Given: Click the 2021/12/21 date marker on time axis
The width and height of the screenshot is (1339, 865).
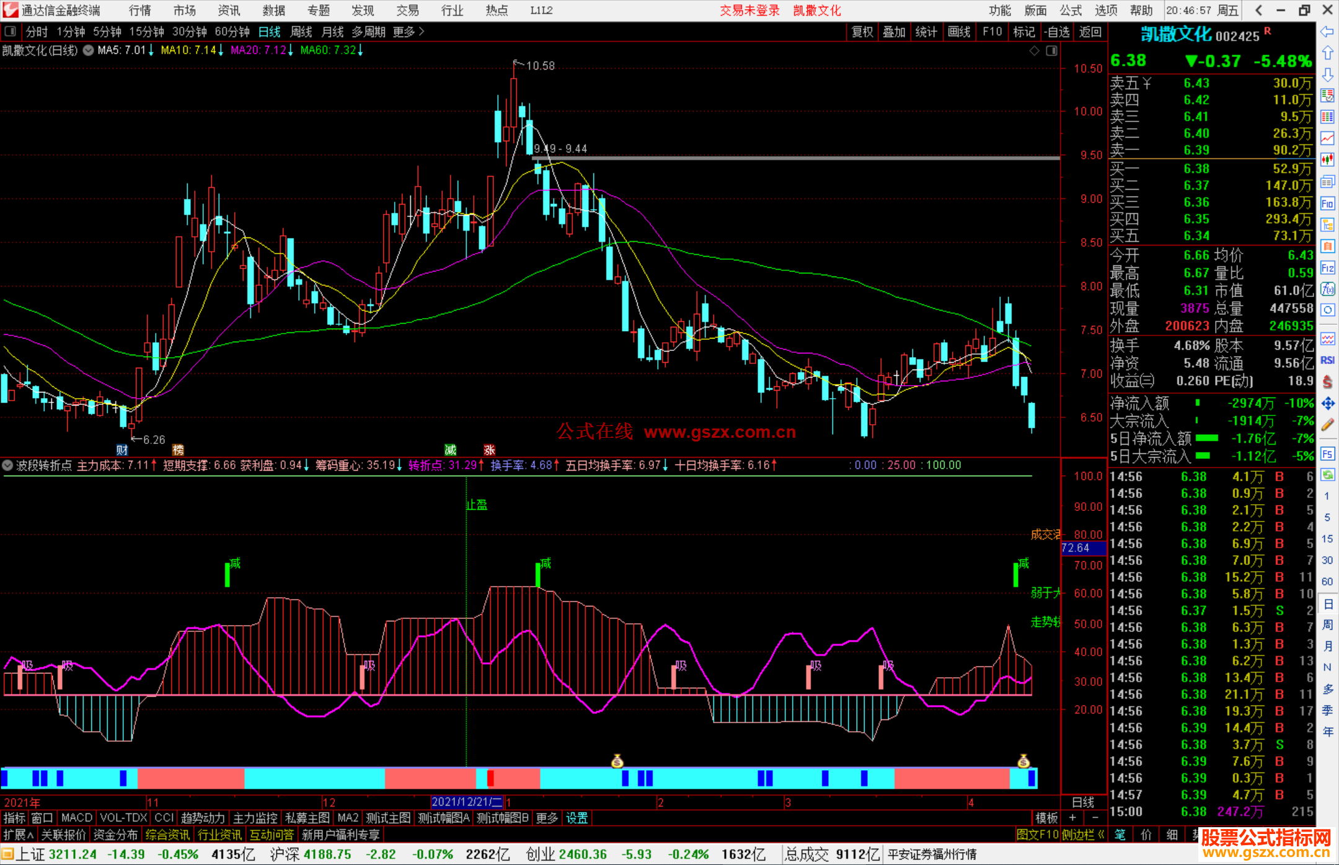Looking at the screenshot, I should [x=467, y=802].
